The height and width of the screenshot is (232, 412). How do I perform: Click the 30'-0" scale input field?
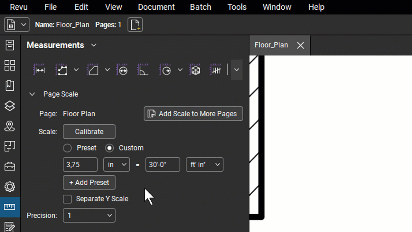coord(163,165)
